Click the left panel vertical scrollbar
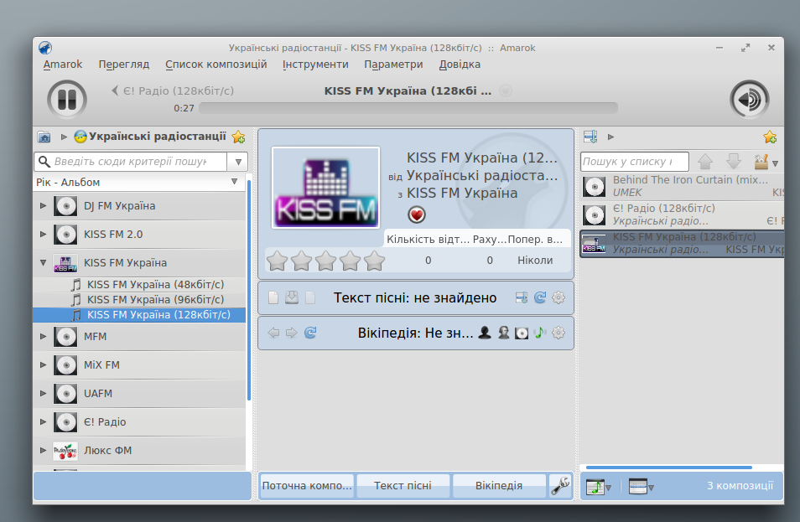 click(x=249, y=291)
